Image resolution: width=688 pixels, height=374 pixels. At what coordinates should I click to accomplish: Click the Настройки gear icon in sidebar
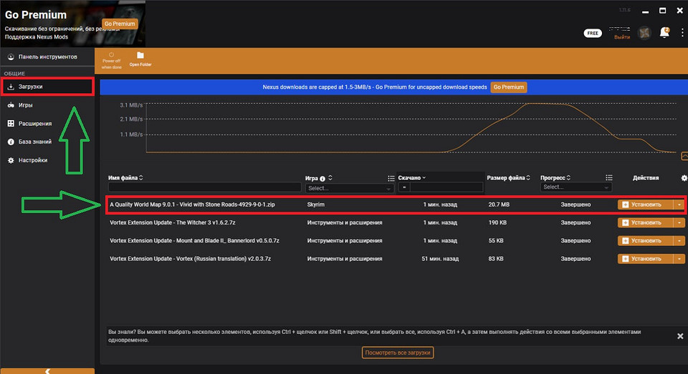(x=11, y=160)
